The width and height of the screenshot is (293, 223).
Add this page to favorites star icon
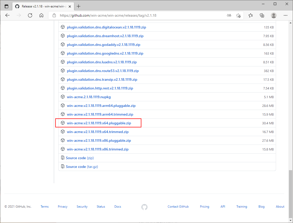238,15
